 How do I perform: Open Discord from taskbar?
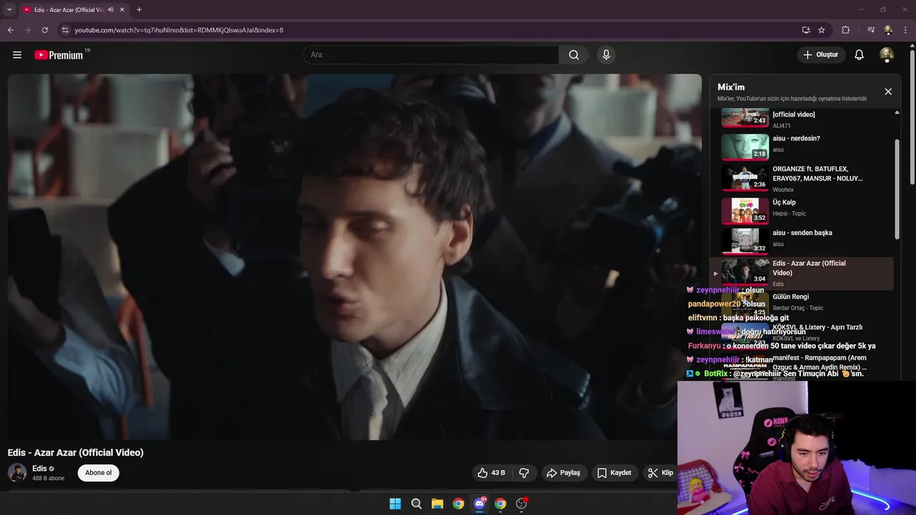click(x=479, y=504)
